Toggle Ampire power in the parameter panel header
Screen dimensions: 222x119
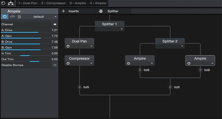pyautogui.click(x=5, y=17)
